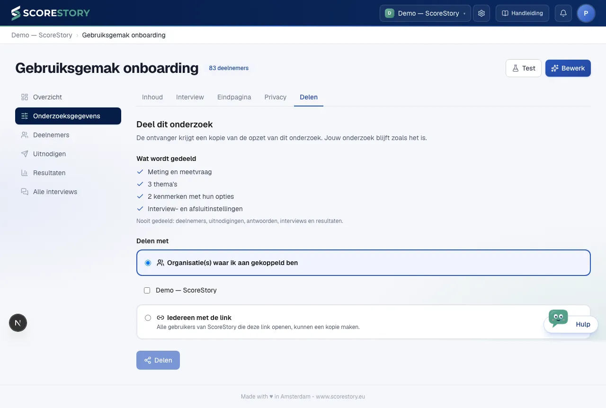The image size is (606, 408).
Task: Click the Resultaten bar chart icon
Action: (25, 173)
